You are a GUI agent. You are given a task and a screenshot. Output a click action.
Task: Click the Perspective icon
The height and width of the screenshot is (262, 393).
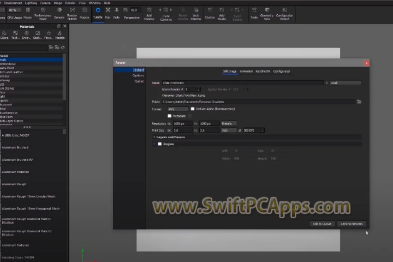[126, 10]
